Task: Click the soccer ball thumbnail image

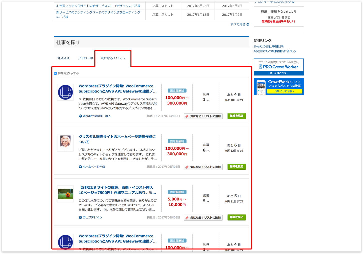Action: pos(65,194)
